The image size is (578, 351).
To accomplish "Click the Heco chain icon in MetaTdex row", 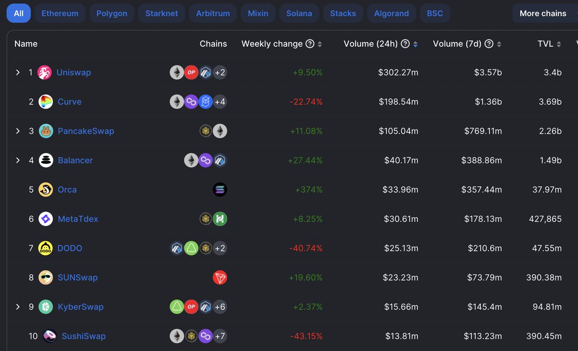I will point(220,219).
